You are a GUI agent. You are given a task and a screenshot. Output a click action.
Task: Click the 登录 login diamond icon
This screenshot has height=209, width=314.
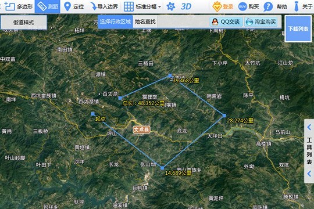point(217,7)
